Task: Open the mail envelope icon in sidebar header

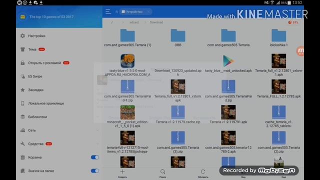Action: point(22,16)
